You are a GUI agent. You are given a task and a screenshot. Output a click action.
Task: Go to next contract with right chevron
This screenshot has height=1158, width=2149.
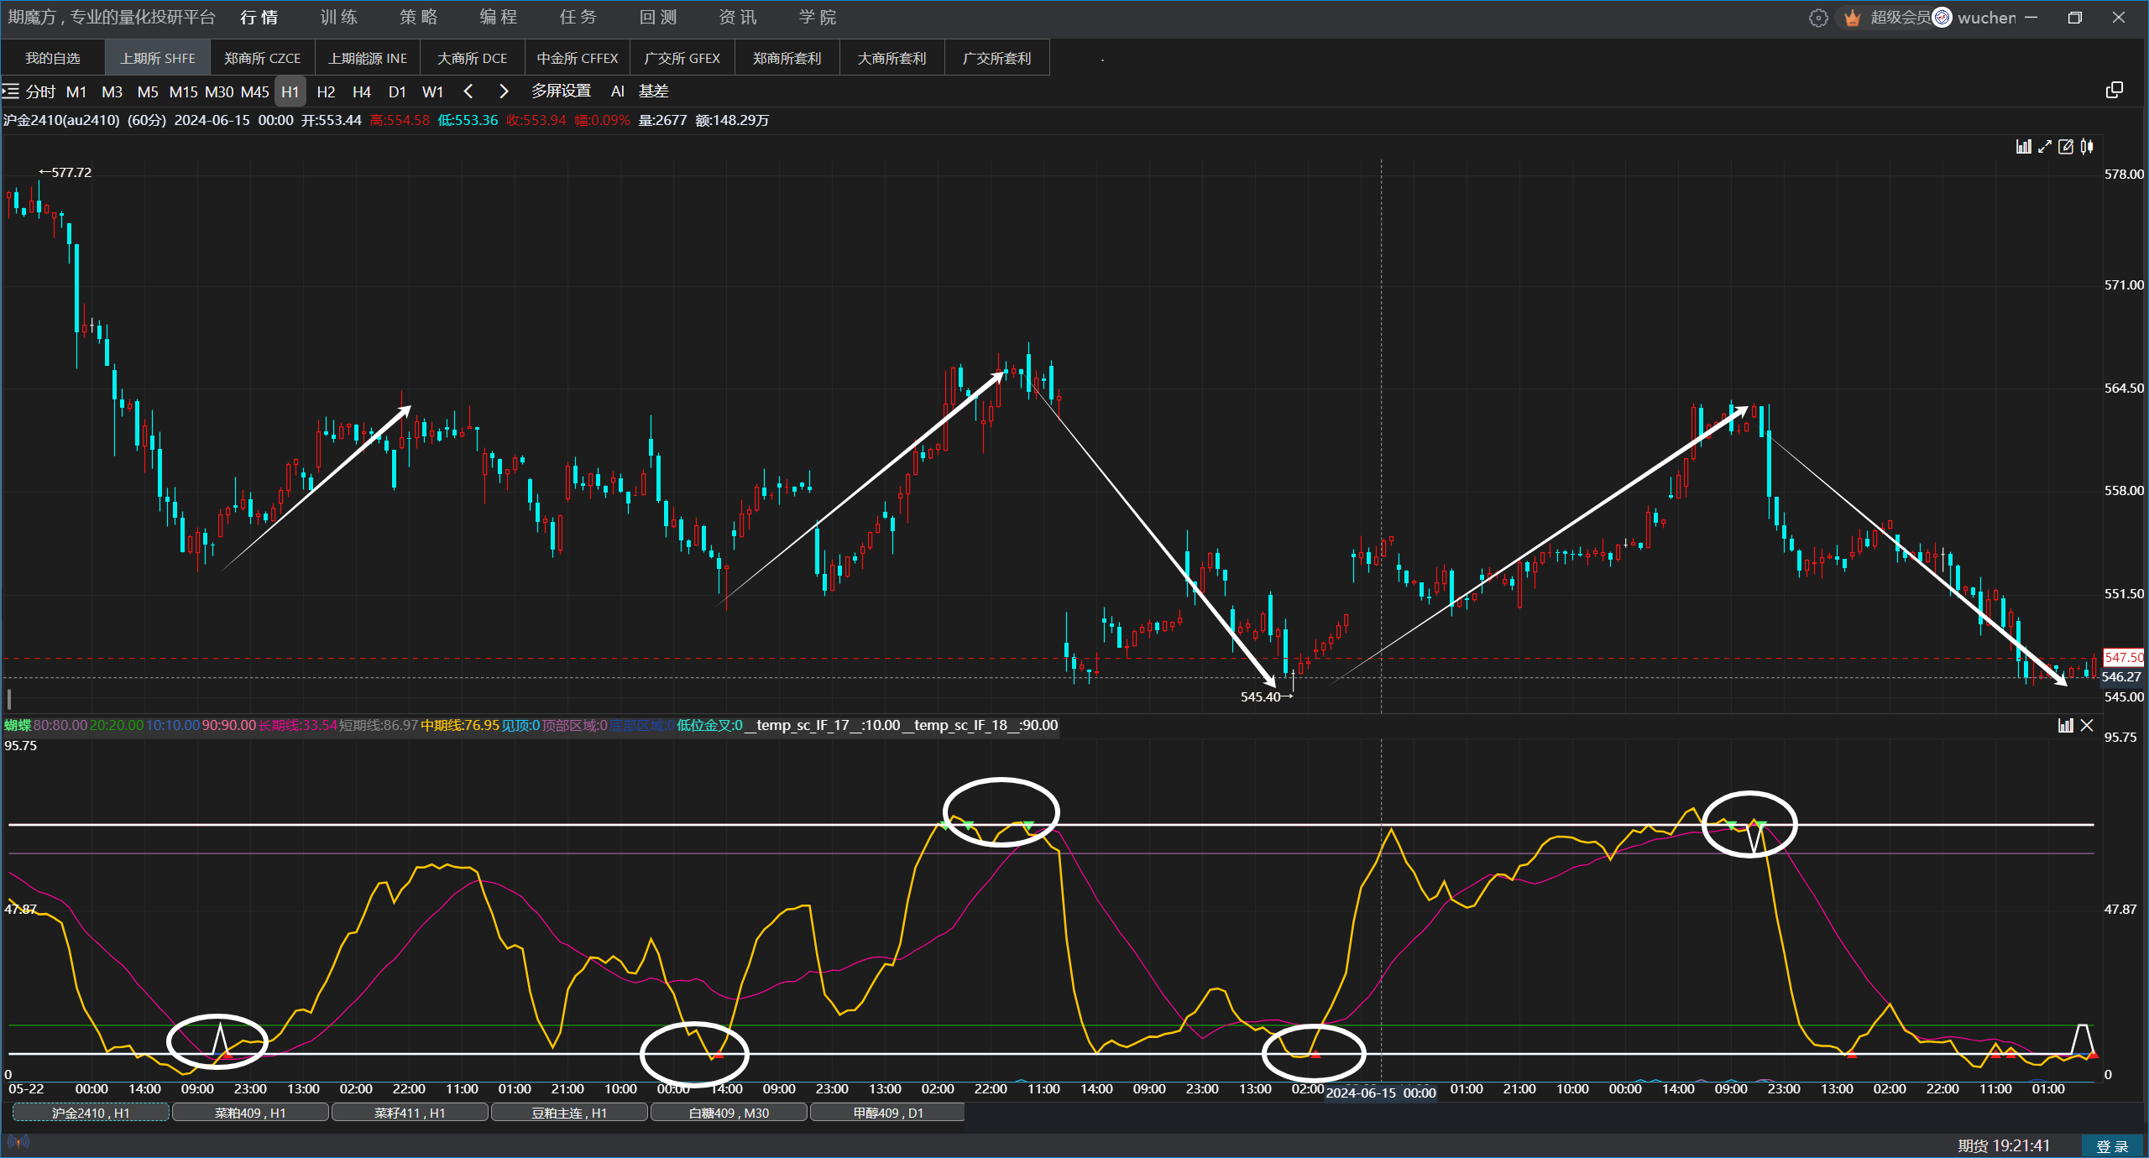tap(504, 91)
